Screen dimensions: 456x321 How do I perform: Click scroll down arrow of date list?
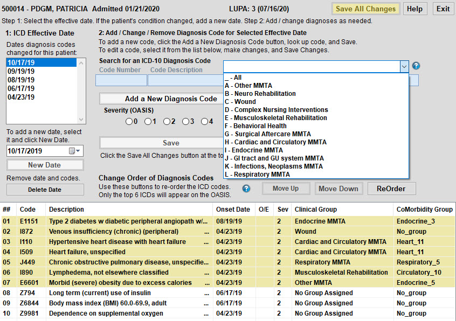pyautogui.click(x=81, y=120)
